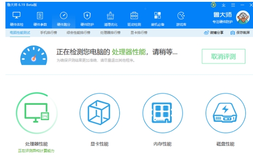
Task: Click the 磁盘性能 disk drive icon
Action: 225,113
